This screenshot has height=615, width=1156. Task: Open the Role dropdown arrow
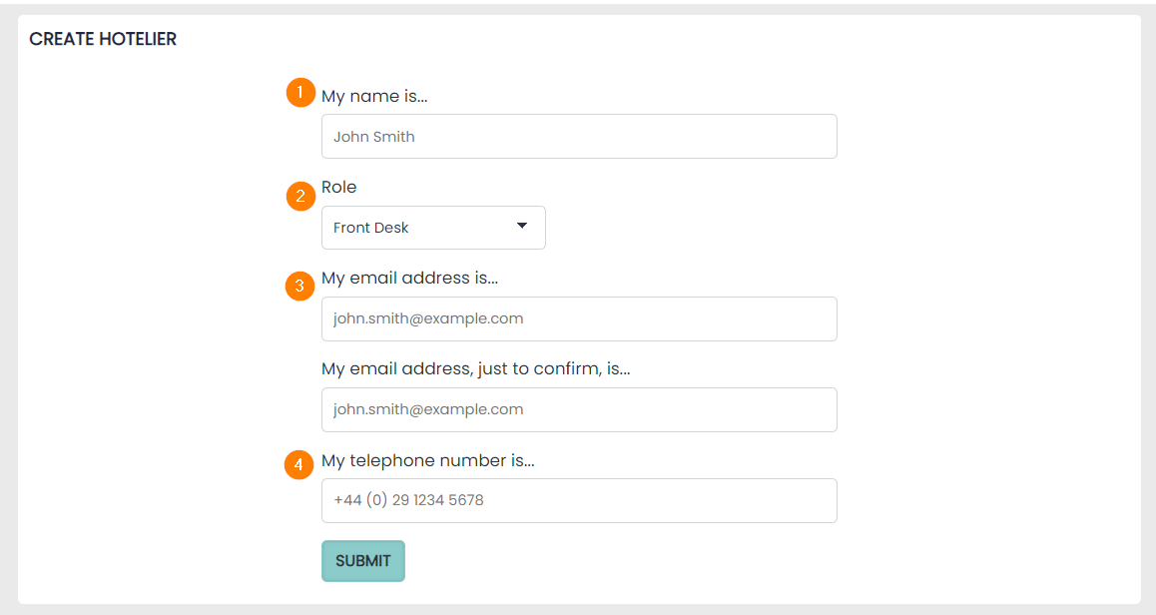521,227
